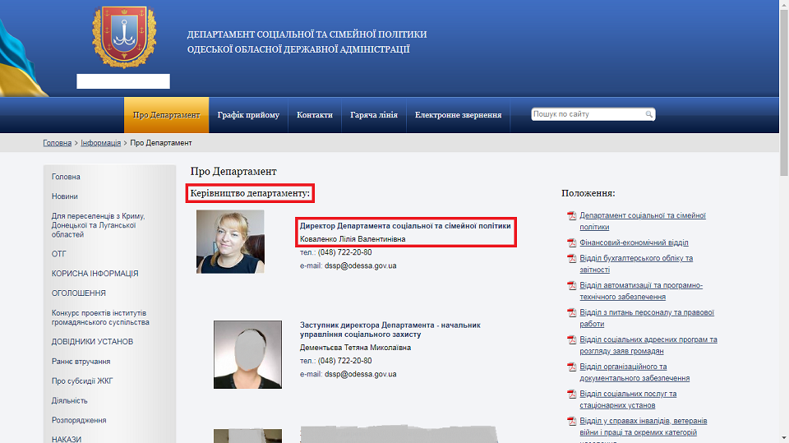789x443 pixels.
Task: Open Новини in the left sidebar
Action: [x=65, y=196]
